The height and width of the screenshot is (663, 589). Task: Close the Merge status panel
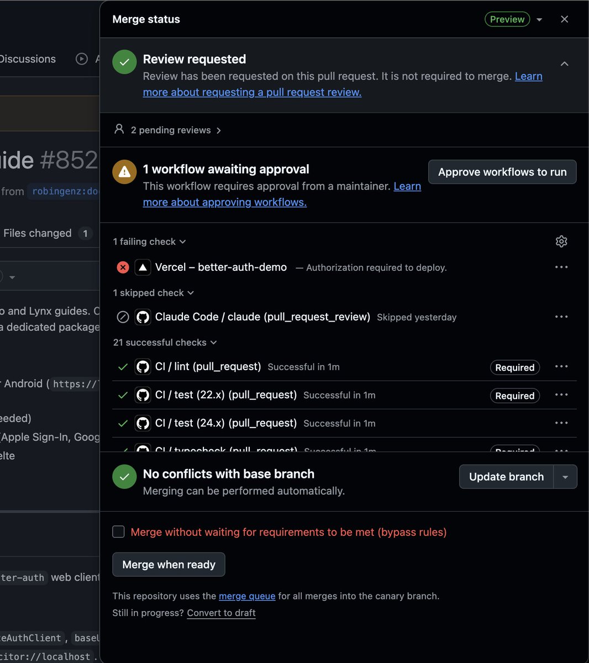pos(564,19)
